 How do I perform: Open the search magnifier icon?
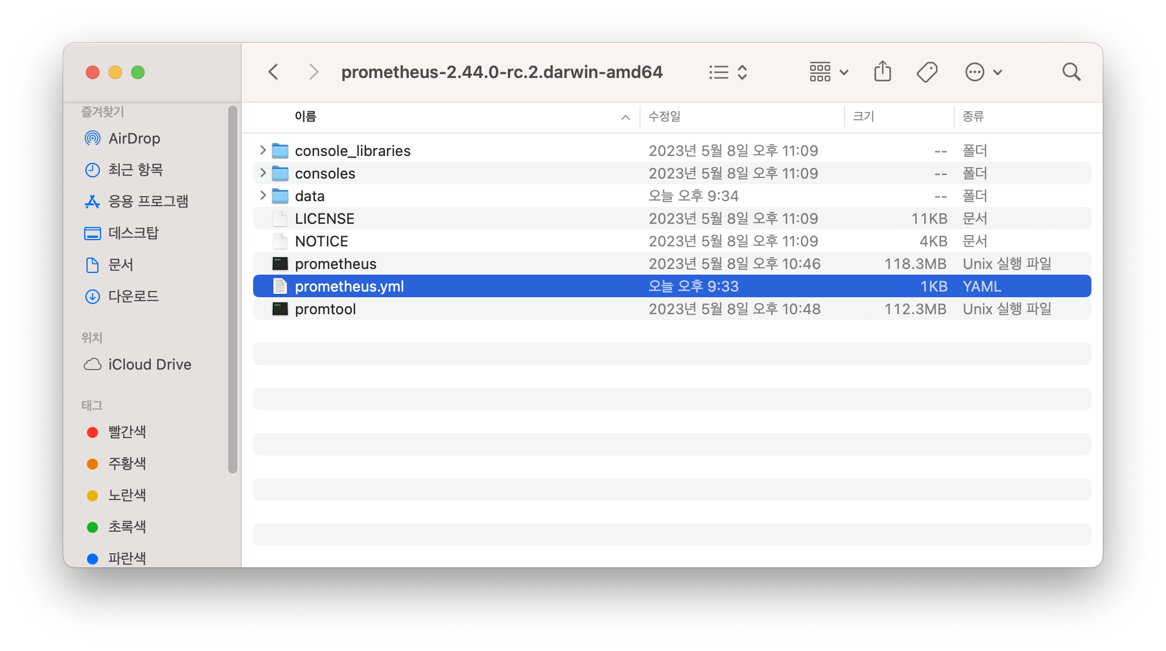1071,72
